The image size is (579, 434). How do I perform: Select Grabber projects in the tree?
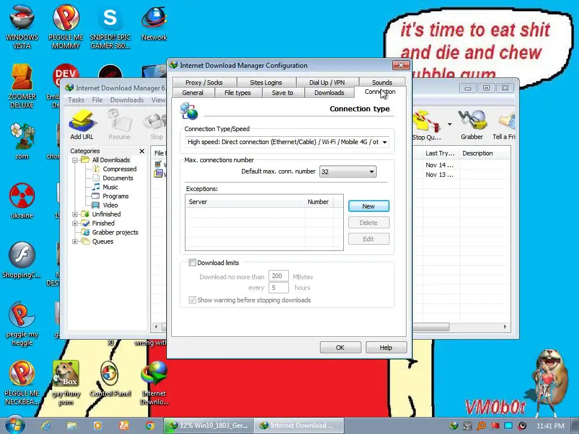pos(115,232)
